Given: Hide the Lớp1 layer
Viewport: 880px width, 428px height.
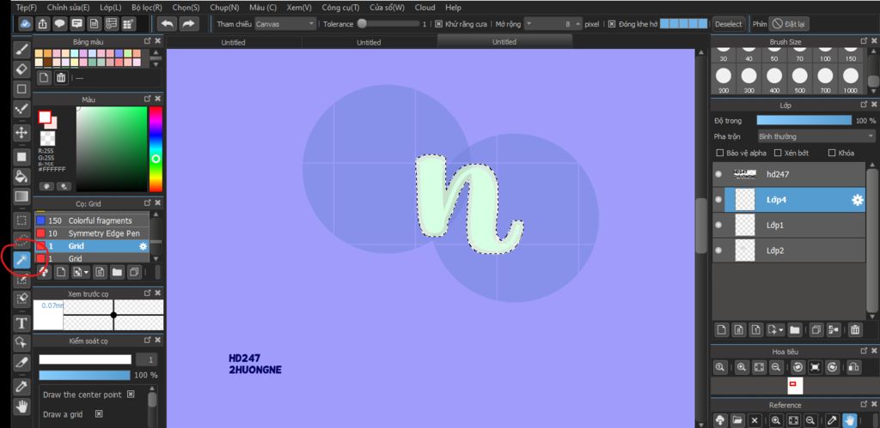Looking at the screenshot, I should (x=718, y=226).
